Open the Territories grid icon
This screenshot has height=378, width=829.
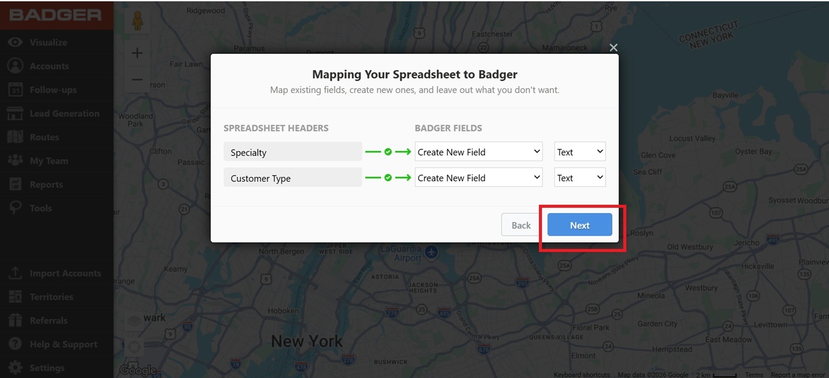pyautogui.click(x=15, y=297)
